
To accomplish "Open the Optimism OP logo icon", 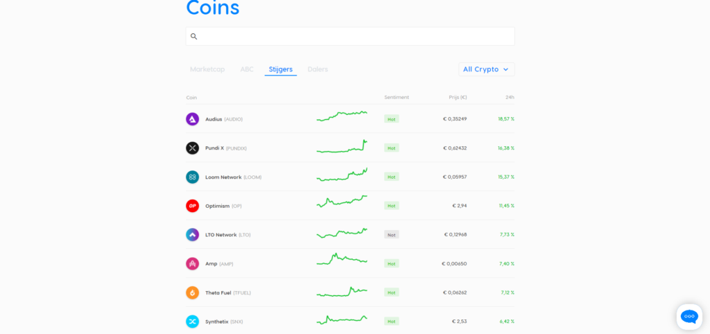I will (x=192, y=206).
